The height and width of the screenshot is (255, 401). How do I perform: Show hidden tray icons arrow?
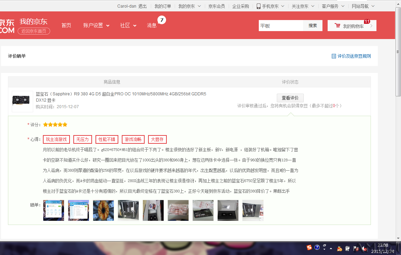coord(331,248)
